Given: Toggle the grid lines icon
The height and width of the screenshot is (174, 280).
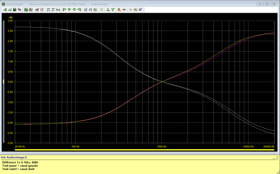Looking at the screenshot, I should [42, 10].
